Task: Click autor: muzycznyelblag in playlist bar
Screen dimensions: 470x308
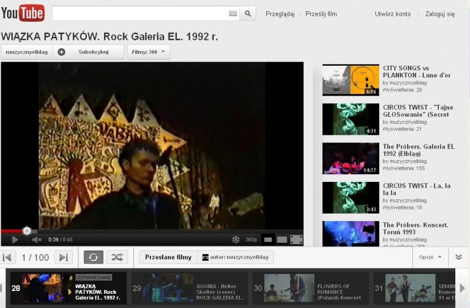Action: pos(236,258)
